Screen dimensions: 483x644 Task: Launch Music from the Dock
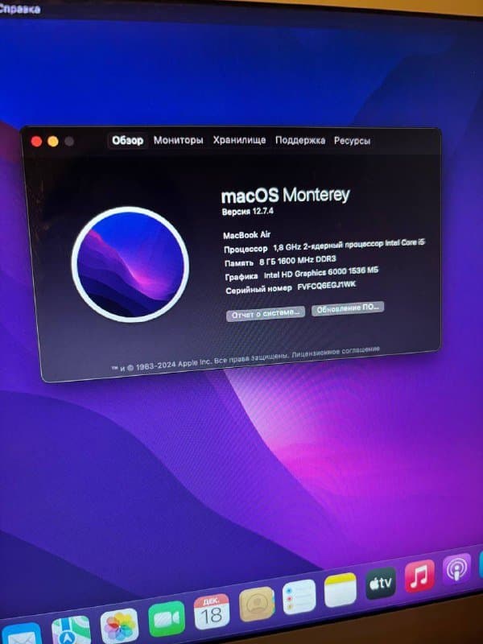click(x=419, y=576)
